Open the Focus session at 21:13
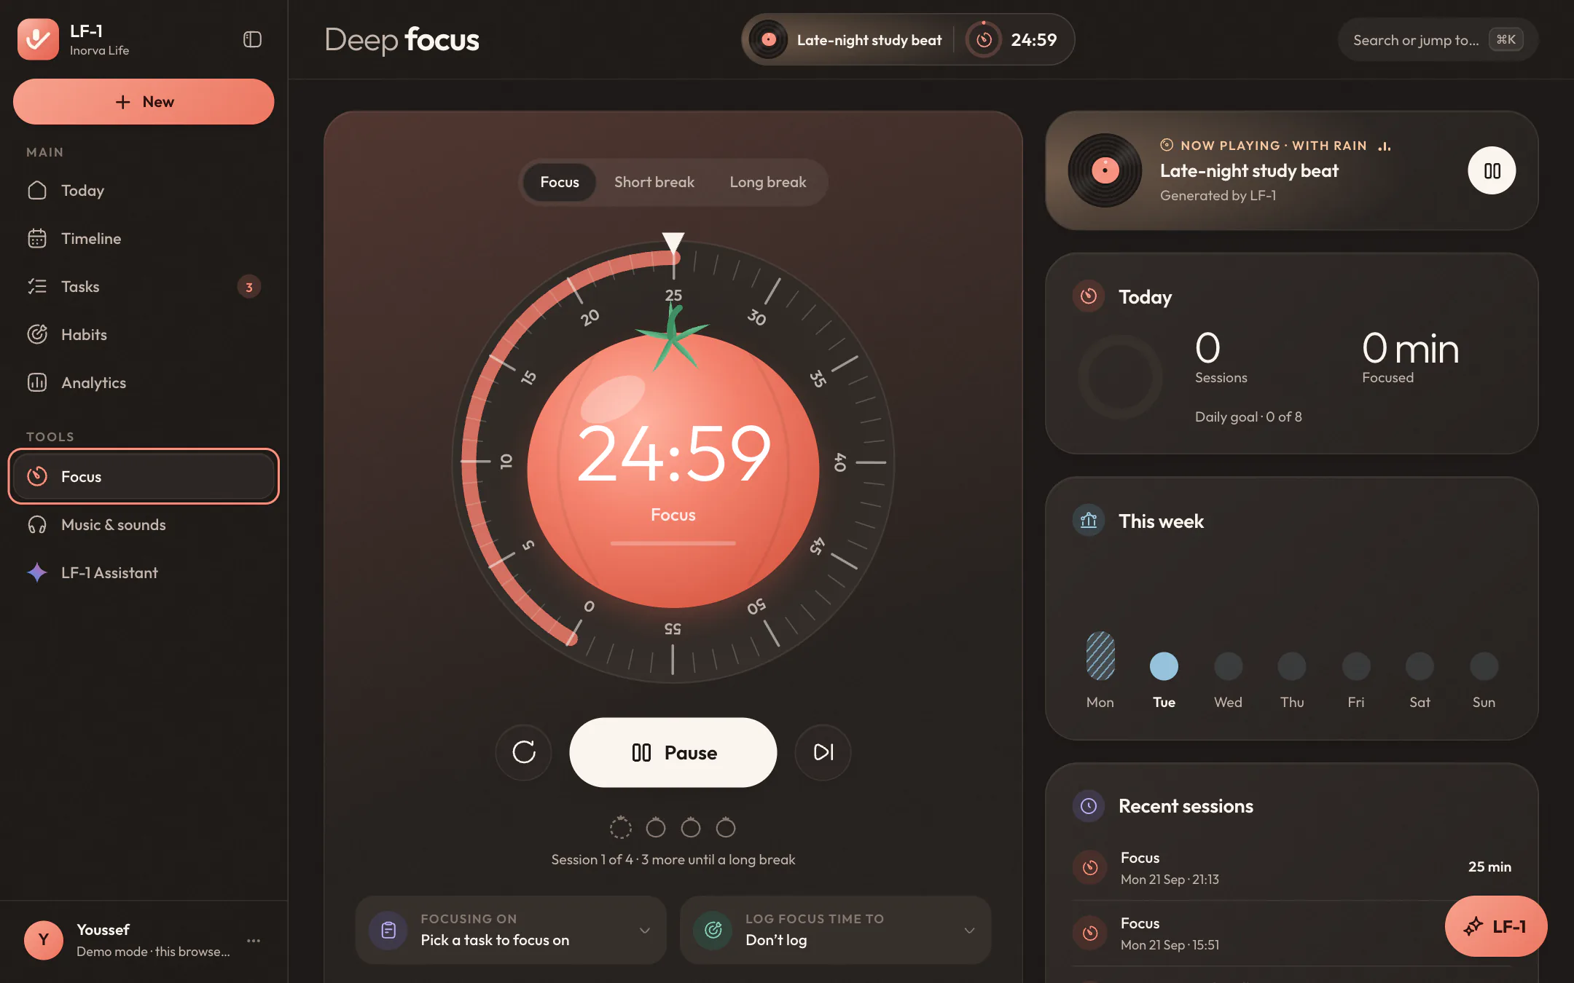Viewport: 1574px width, 983px height. [1292, 868]
